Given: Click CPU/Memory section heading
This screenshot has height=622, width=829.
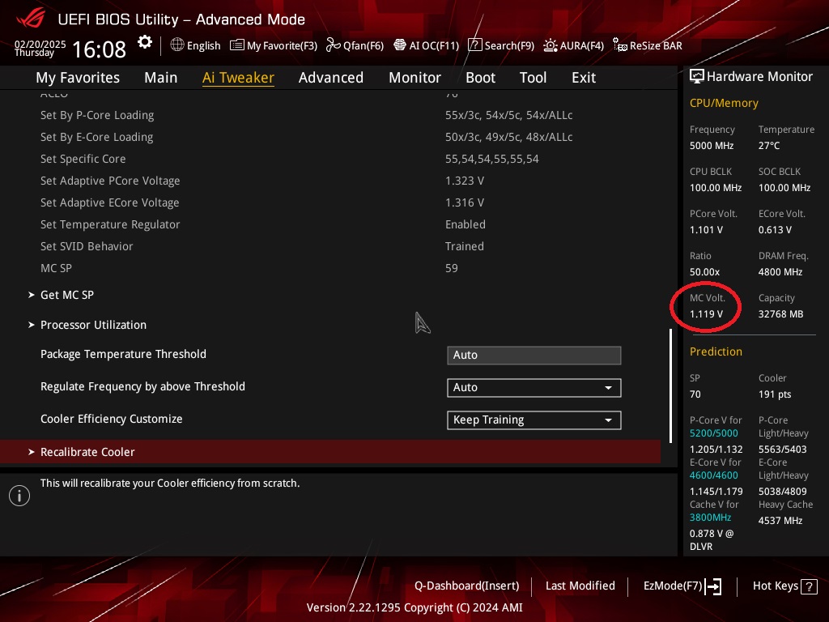Looking at the screenshot, I should [724, 103].
